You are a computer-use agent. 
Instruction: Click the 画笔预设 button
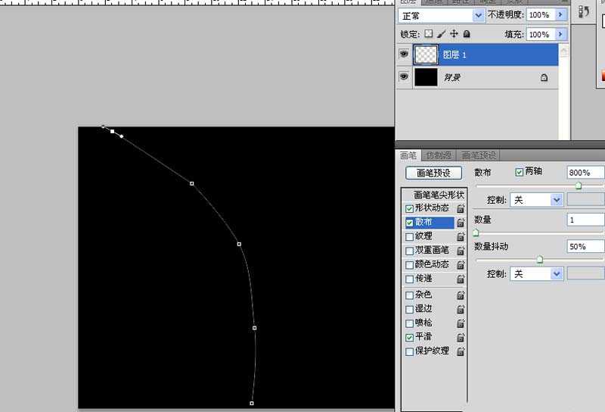pos(434,173)
